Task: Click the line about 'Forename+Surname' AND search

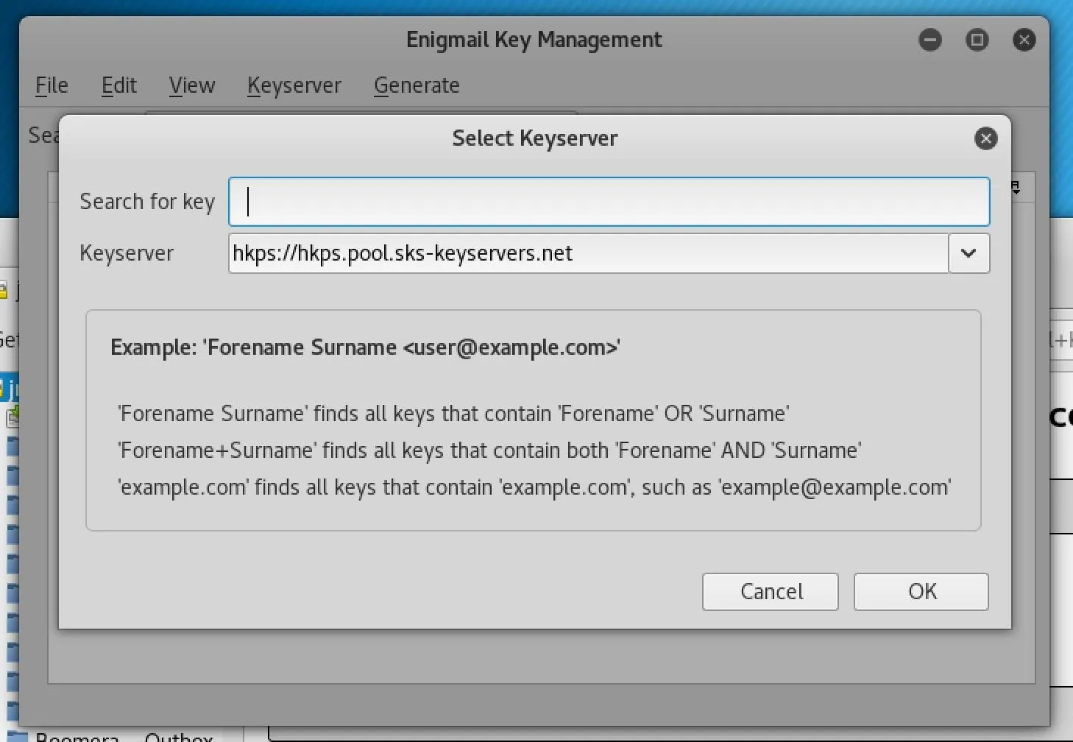Action: pos(489,451)
